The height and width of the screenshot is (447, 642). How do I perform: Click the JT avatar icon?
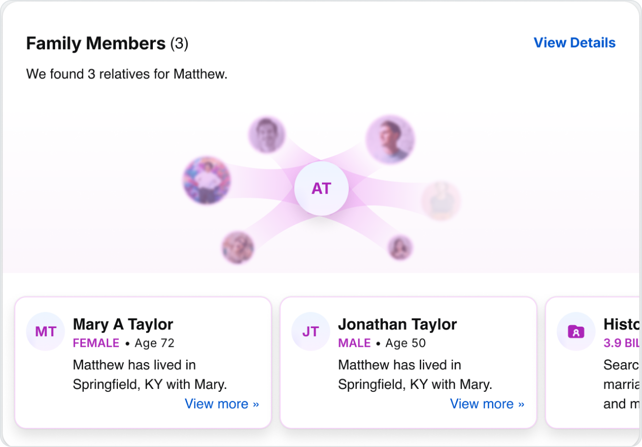pos(310,331)
